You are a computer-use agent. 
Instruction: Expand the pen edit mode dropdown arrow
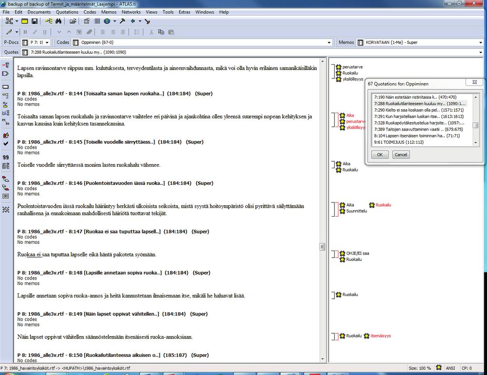click(17, 32)
